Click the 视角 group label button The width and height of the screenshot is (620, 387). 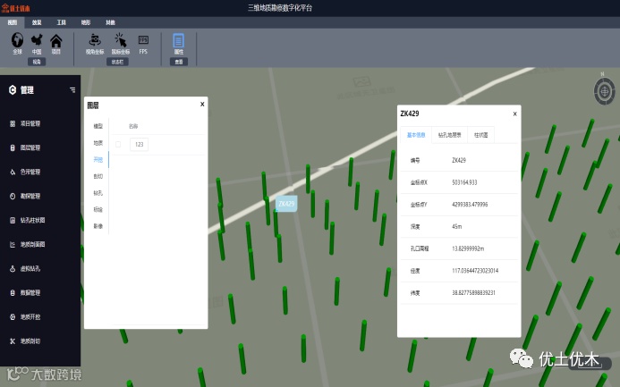tap(37, 62)
